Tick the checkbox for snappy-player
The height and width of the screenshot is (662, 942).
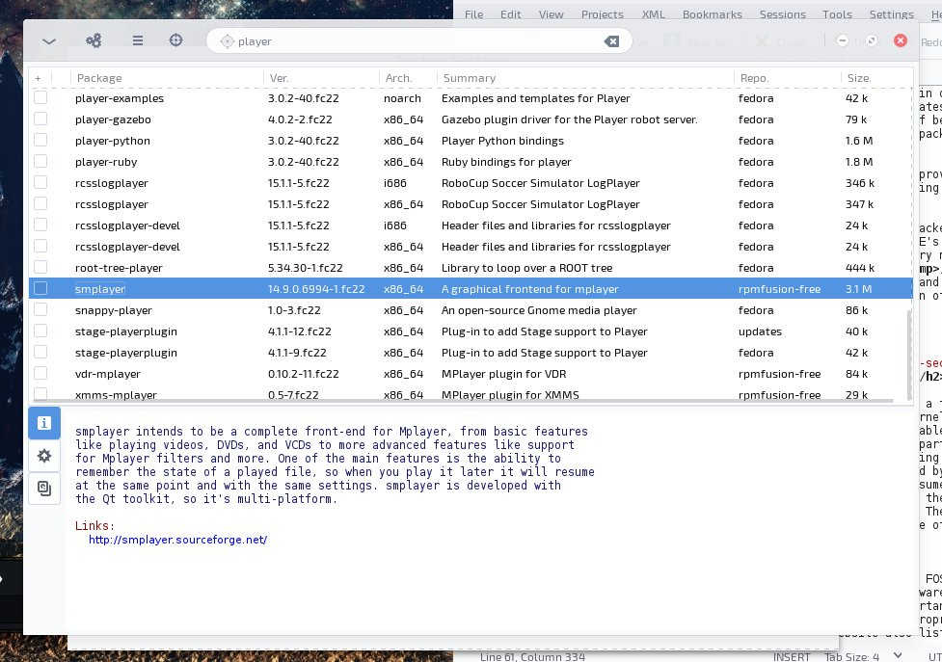pos(40,309)
